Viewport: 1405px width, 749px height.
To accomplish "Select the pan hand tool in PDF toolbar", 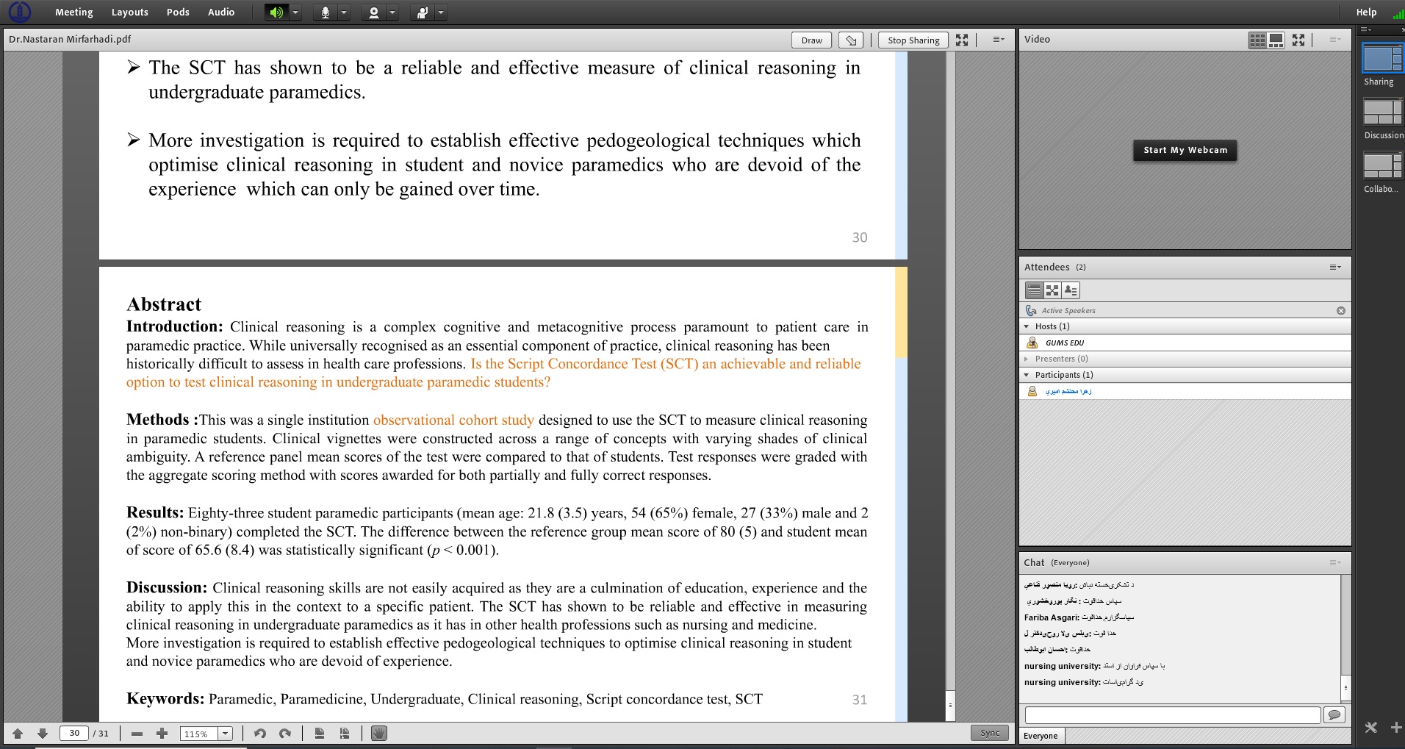I will pos(379,733).
